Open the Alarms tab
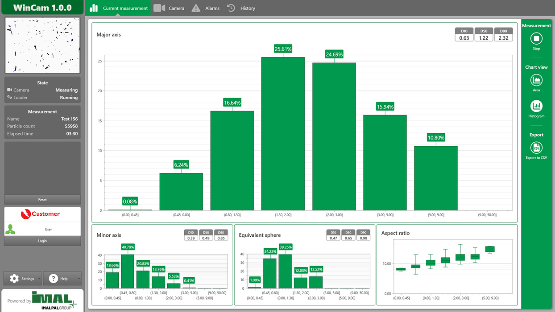Viewport: 555px width, 312px height. tap(206, 8)
